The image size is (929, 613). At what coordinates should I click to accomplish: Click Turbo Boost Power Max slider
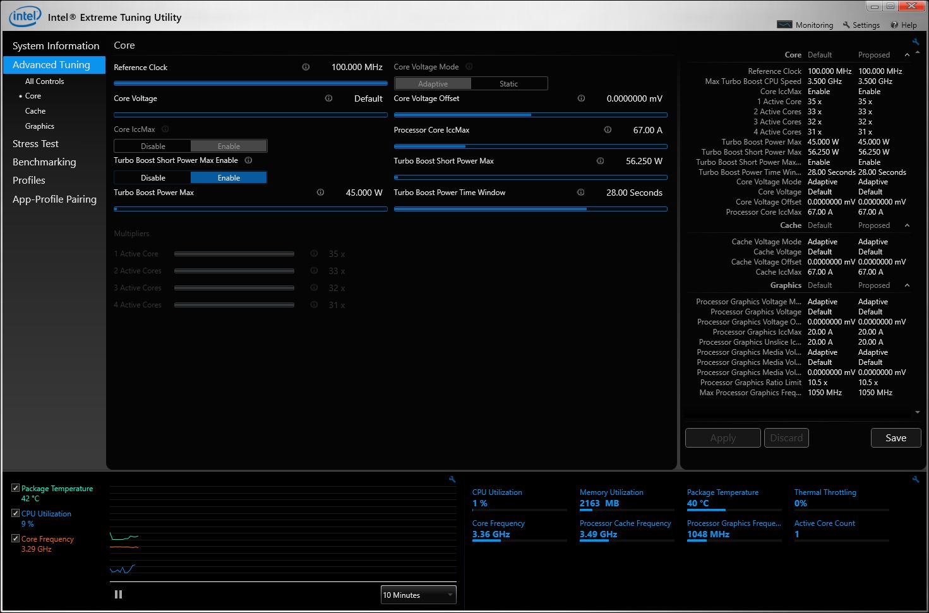coord(251,209)
